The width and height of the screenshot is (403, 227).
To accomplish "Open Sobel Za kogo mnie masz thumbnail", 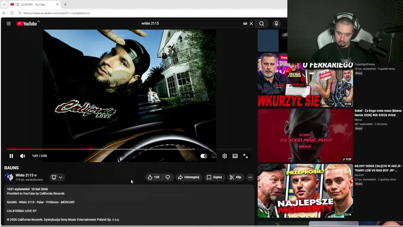I will (x=305, y=135).
